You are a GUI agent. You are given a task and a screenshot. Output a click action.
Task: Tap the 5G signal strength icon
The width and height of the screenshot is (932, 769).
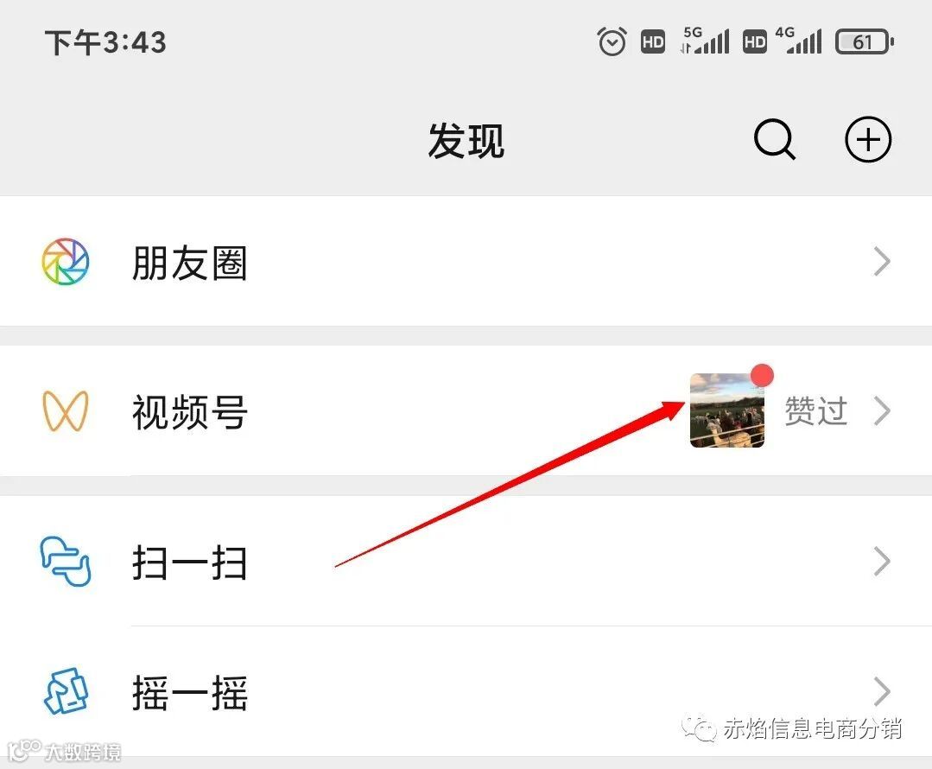click(x=705, y=41)
